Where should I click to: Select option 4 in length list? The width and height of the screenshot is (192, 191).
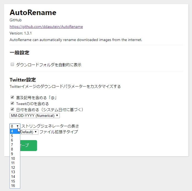point(15,131)
